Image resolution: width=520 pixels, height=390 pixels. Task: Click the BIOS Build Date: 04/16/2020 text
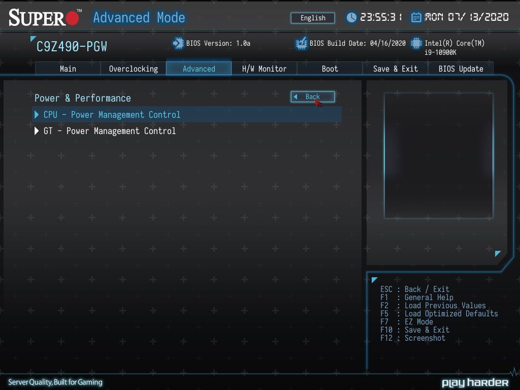pyautogui.click(x=357, y=43)
